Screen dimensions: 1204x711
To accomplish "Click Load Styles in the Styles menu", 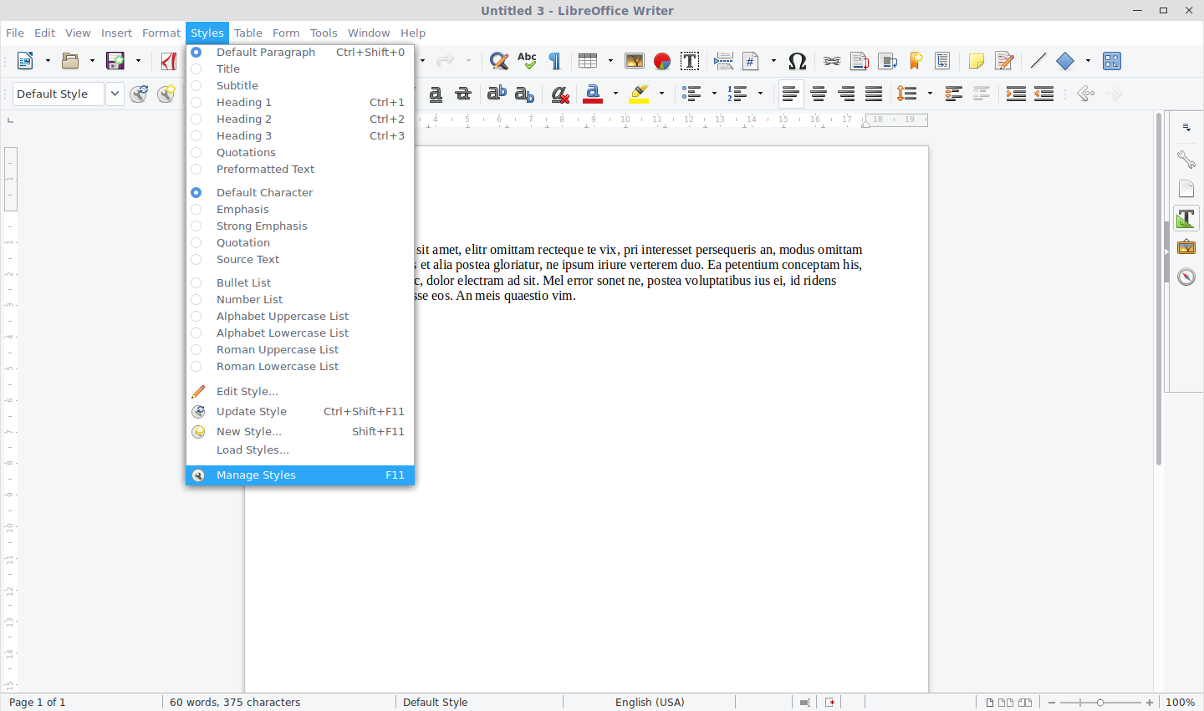I will click(253, 449).
